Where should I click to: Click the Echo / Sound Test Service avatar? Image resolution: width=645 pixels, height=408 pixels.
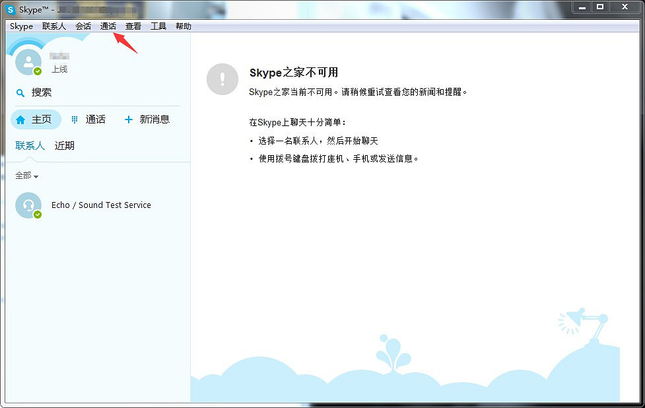point(28,205)
